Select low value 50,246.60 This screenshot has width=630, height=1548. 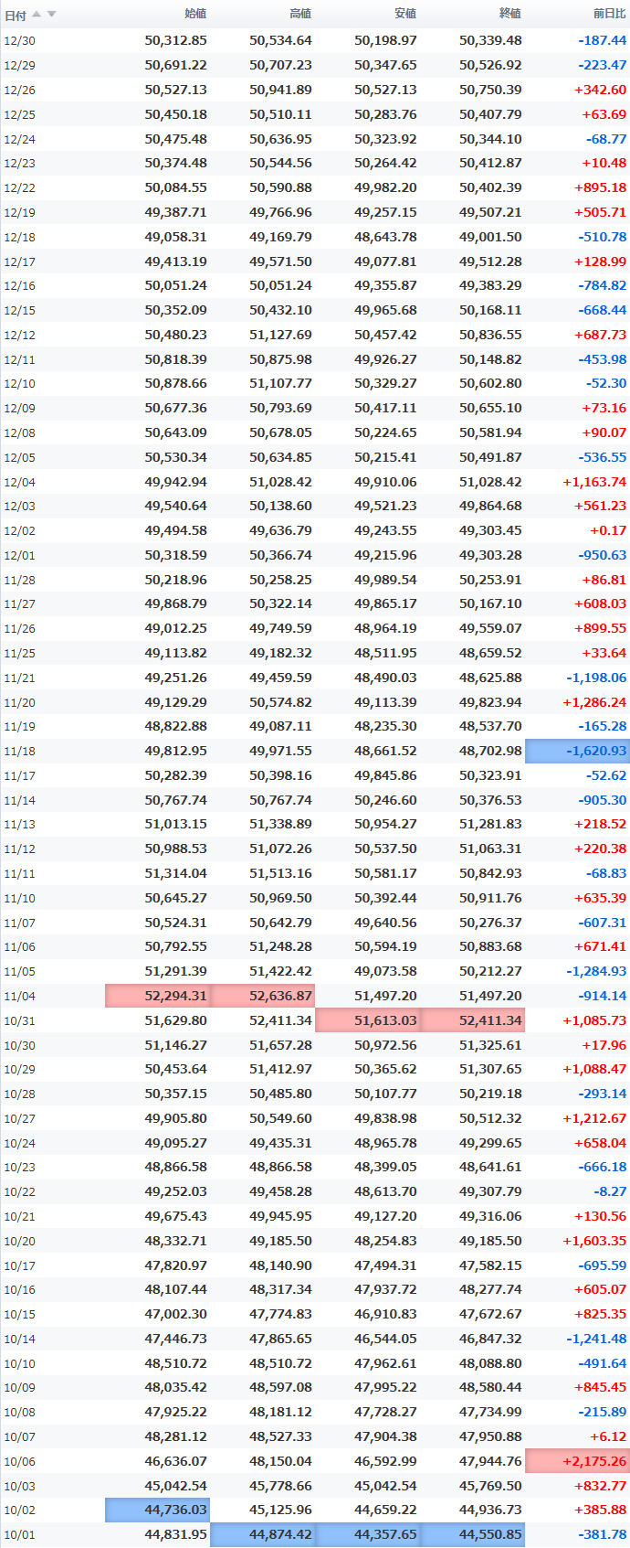[x=385, y=800]
